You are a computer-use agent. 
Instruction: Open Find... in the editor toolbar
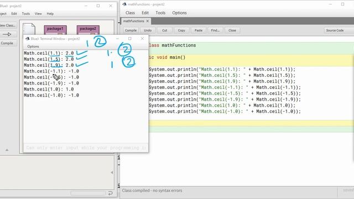coord(215,30)
